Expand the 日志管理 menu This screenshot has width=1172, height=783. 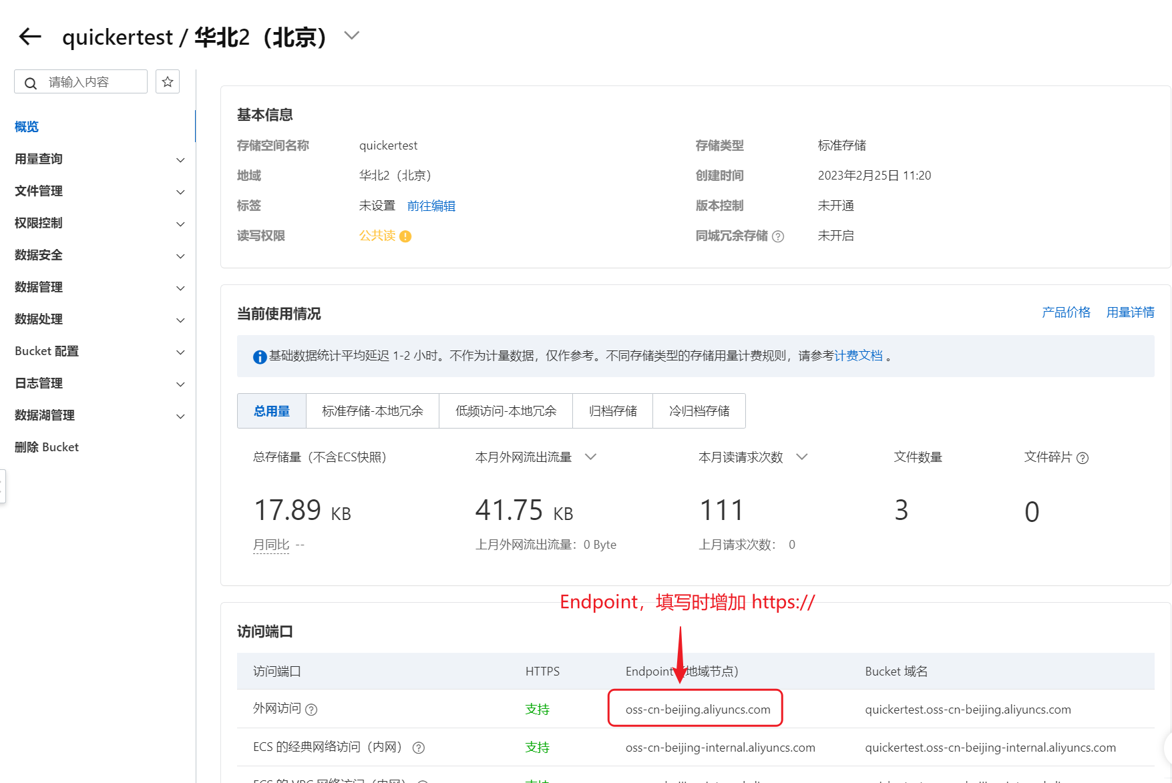99,383
